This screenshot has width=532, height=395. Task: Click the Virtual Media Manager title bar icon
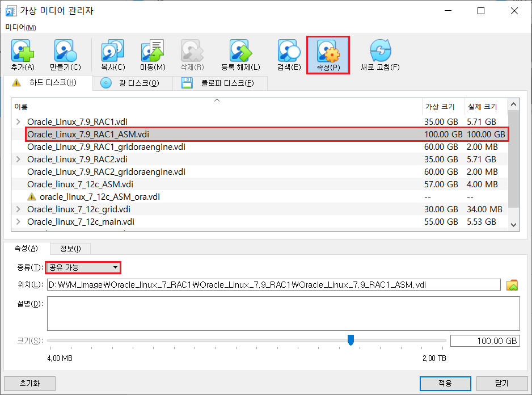11,11
